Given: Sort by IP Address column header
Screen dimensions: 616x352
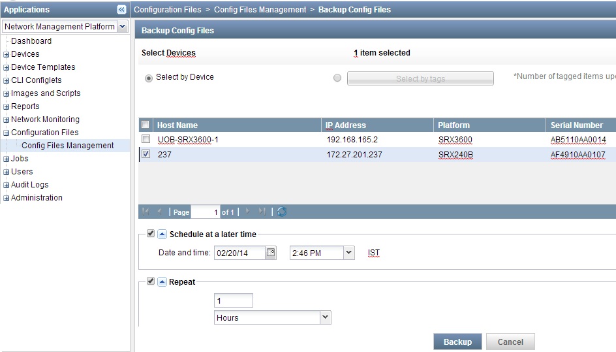Looking at the screenshot, I should 378,125.
